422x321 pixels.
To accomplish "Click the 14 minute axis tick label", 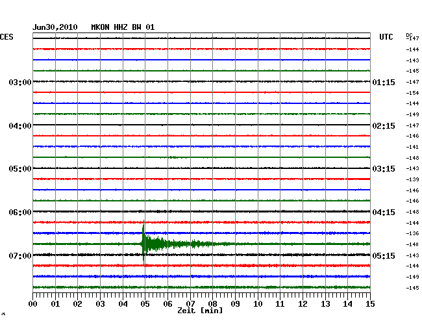I will [348, 303].
